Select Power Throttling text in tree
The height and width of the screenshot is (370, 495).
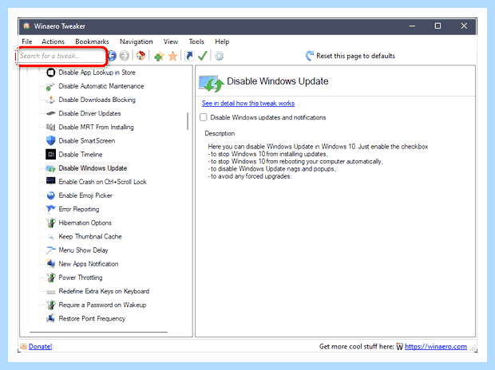(81, 277)
